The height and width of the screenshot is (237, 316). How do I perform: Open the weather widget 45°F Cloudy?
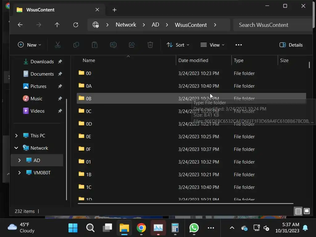(21, 228)
